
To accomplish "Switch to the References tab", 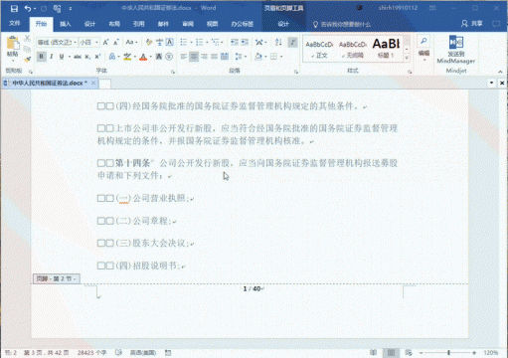I will click(x=139, y=24).
